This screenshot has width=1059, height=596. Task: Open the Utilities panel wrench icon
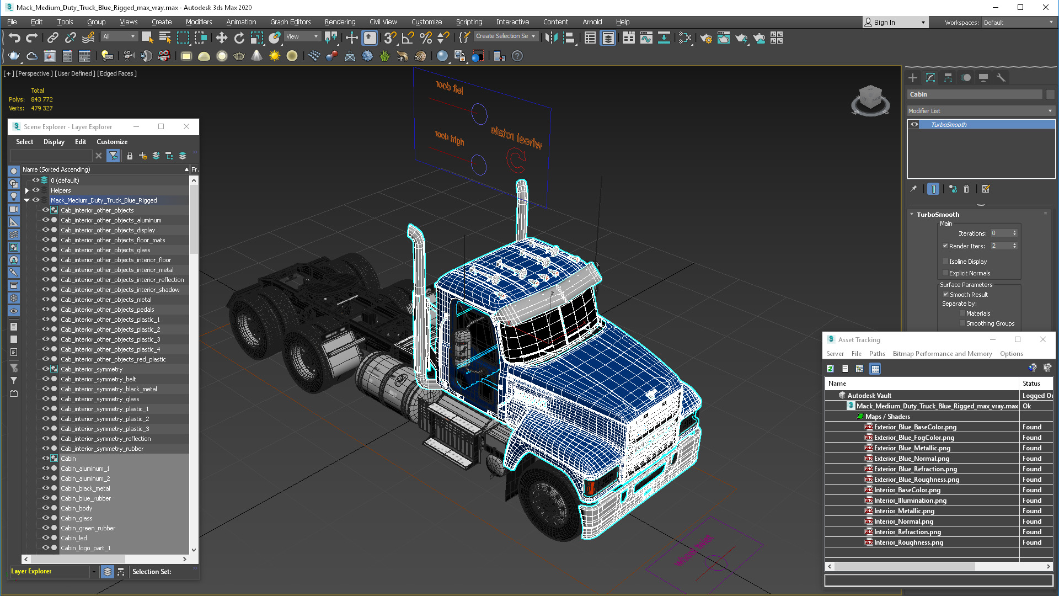[x=1001, y=78]
